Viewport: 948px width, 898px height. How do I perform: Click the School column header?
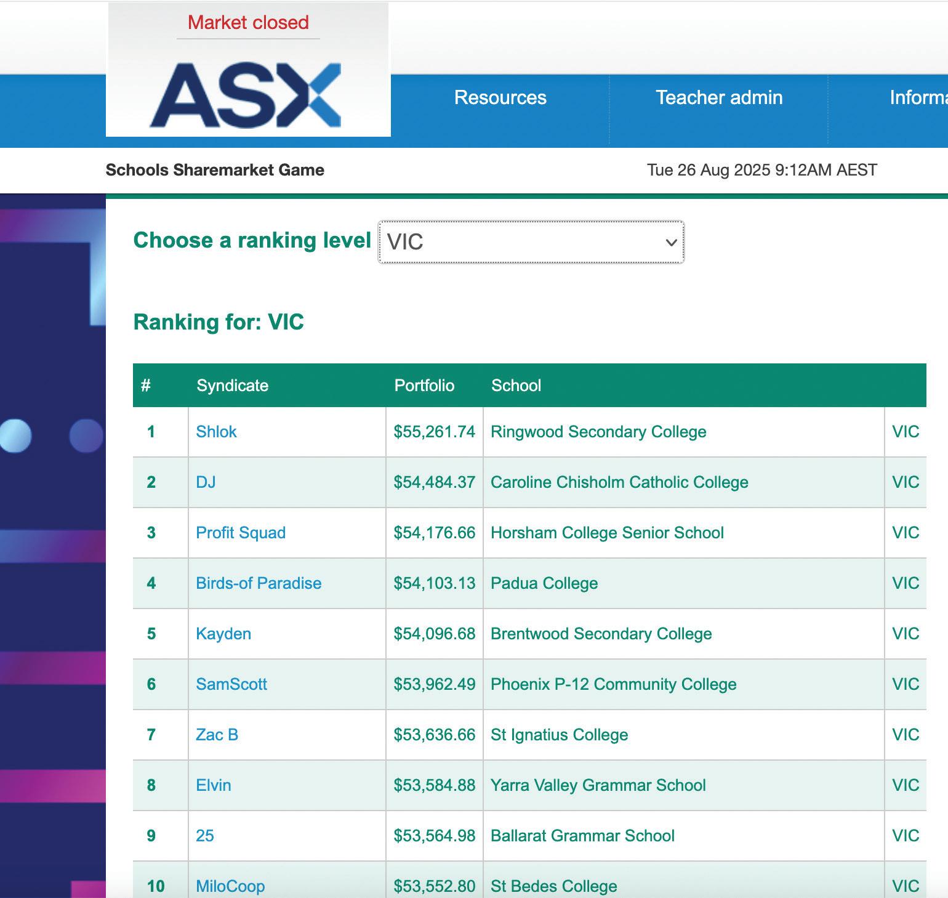(516, 386)
